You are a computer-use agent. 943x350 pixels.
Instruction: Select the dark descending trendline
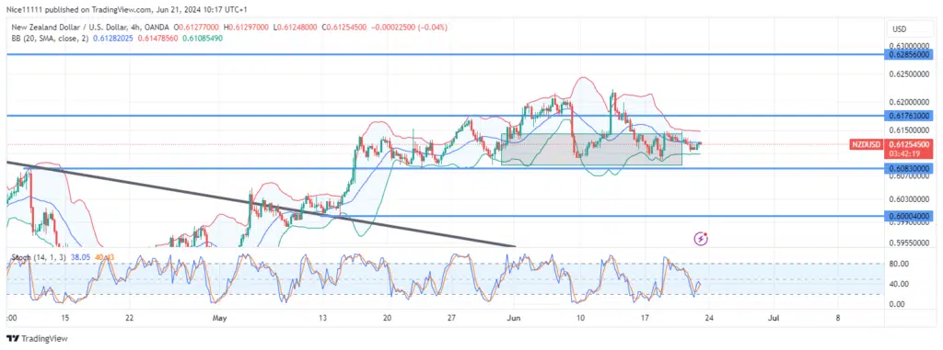[261, 204]
